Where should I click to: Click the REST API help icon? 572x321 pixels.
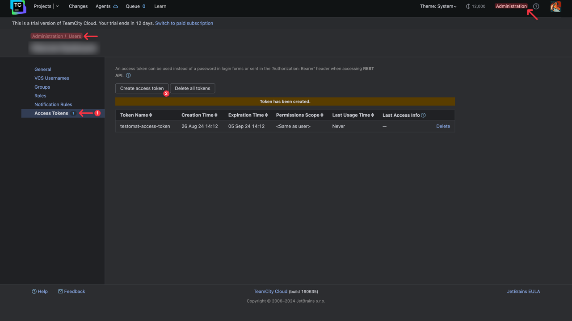tap(128, 75)
